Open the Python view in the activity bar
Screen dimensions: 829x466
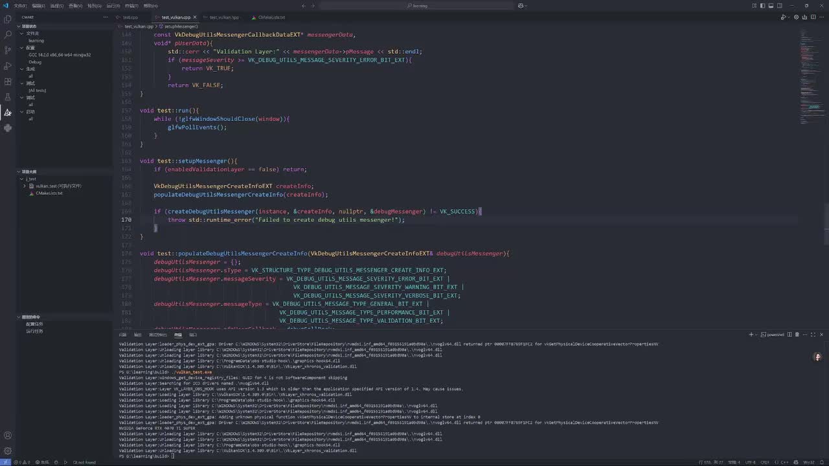[x=8, y=128]
